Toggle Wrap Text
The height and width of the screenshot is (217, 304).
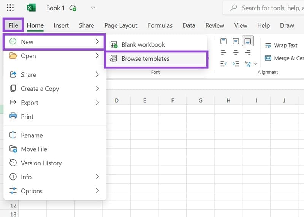281,45
